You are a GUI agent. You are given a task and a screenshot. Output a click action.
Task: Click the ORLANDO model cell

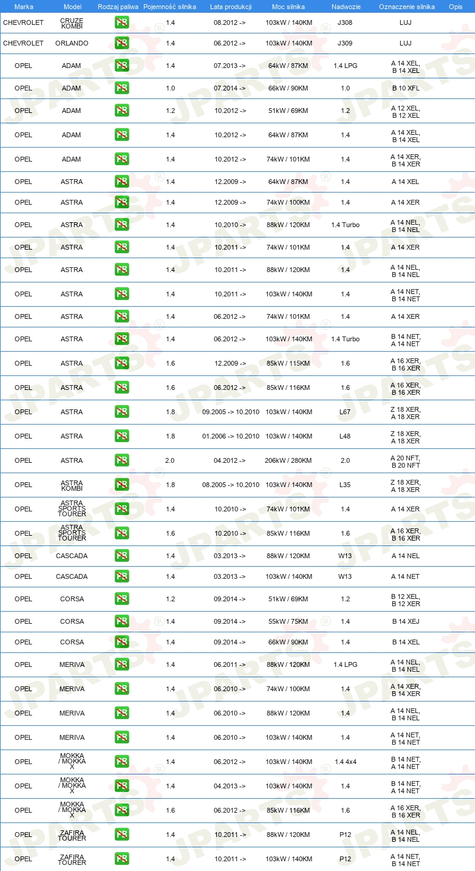pos(72,43)
